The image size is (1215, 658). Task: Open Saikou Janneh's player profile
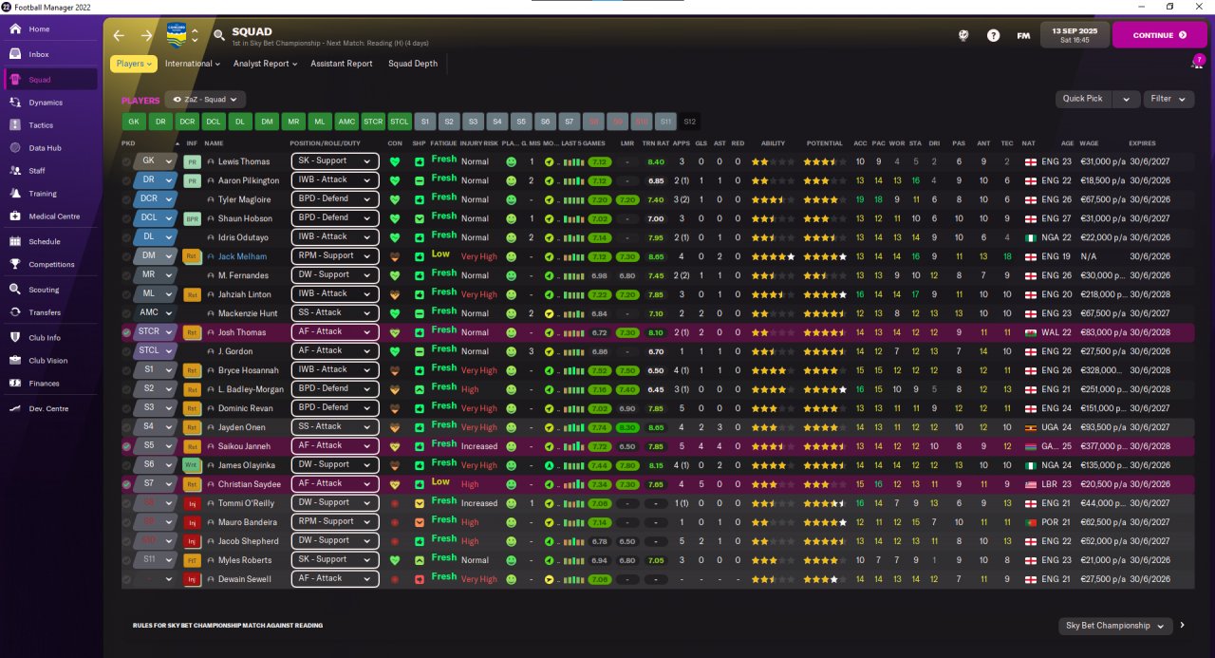(244, 446)
